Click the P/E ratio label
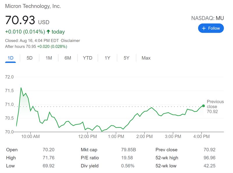This screenshot has width=233, height=173. click(x=90, y=158)
